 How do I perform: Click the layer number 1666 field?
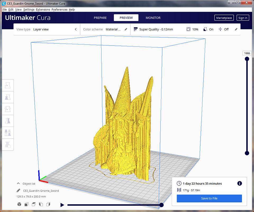pos(247,53)
